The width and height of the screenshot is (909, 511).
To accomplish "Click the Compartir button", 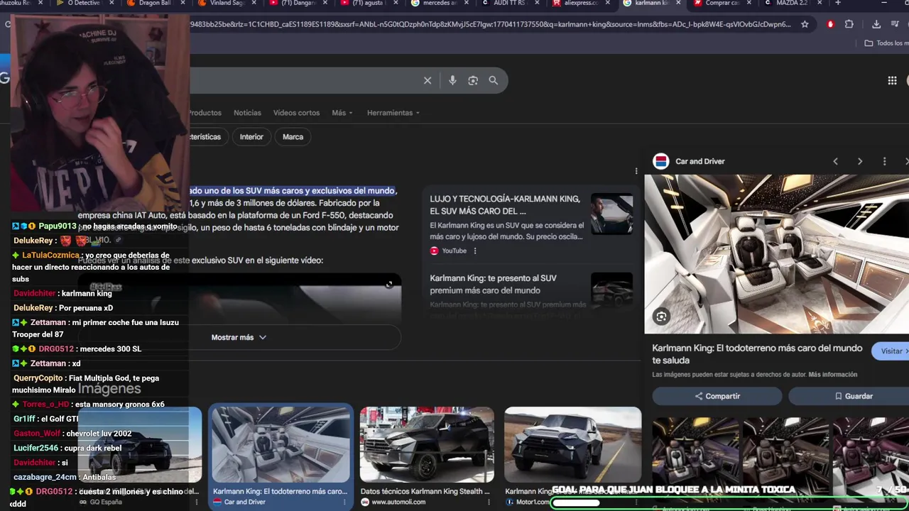I will tap(717, 396).
